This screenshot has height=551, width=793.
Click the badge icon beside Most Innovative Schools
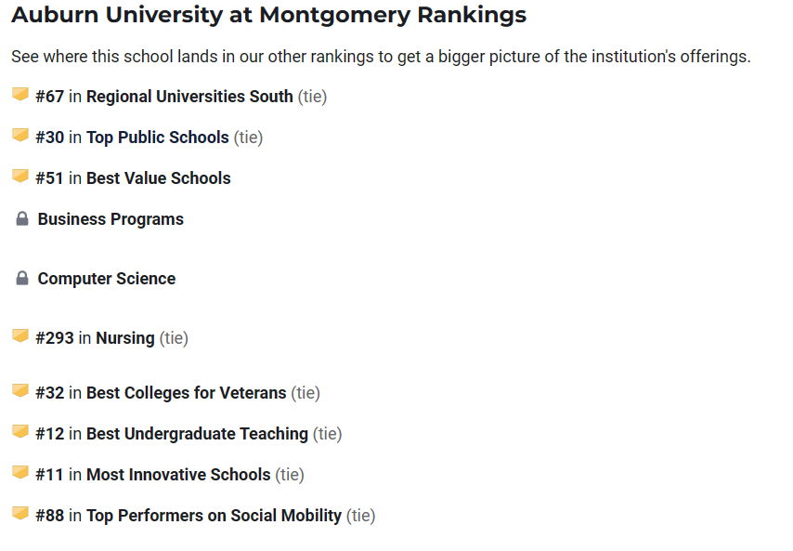pyautogui.click(x=20, y=473)
